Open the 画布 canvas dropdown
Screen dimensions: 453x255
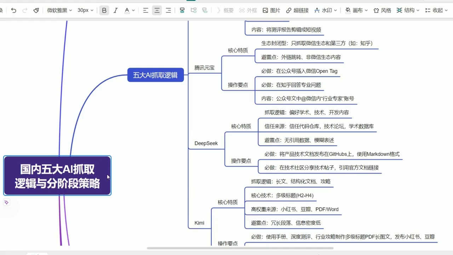point(356,10)
